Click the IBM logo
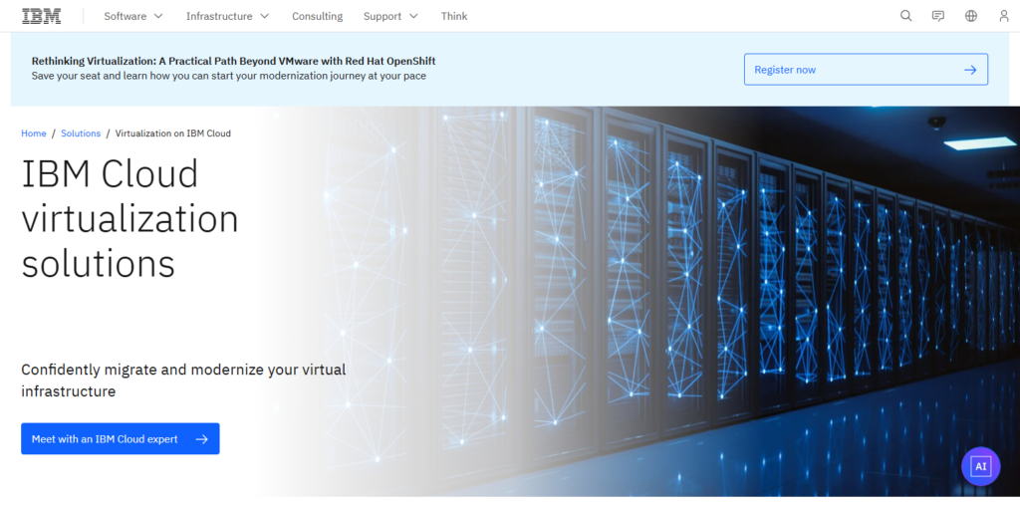1020x506 pixels. [42, 16]
